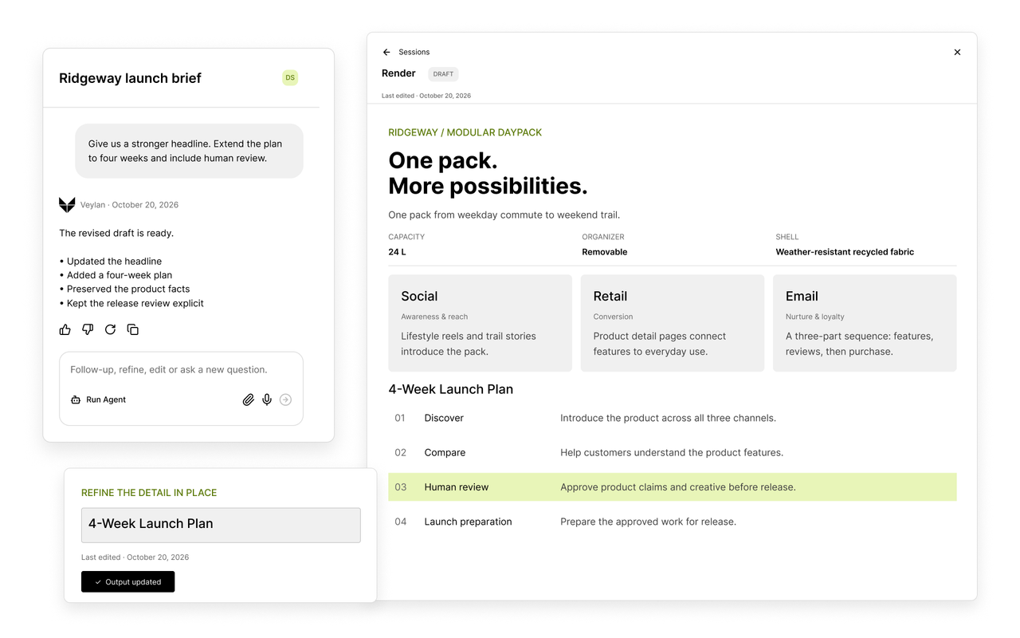Open the Email channel card

[x=865, y=323]
